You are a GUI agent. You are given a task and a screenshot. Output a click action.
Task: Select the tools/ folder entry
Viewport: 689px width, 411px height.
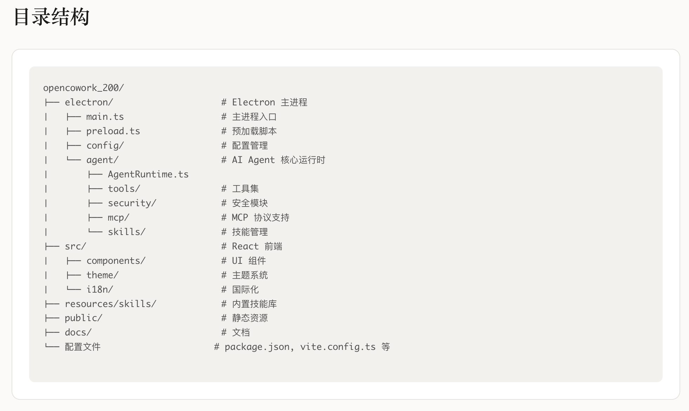124,189
